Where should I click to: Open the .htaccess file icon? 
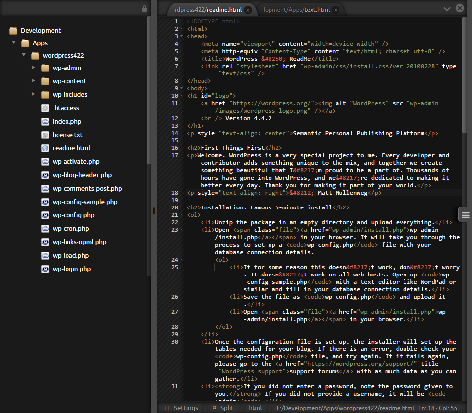coord(45,108)
